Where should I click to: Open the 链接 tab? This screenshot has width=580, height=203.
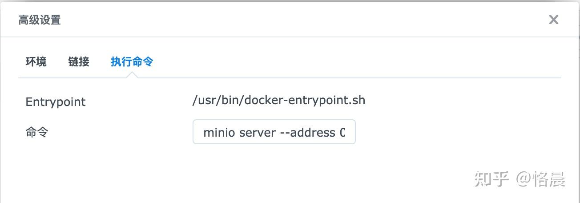click(79, 61)
